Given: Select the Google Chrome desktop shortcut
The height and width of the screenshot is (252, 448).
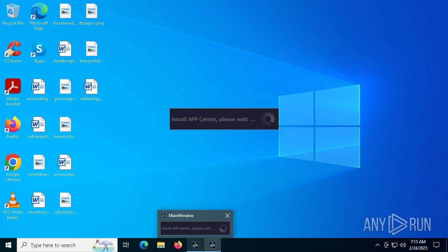Looking at the screenshot, I should pos(13,168).
